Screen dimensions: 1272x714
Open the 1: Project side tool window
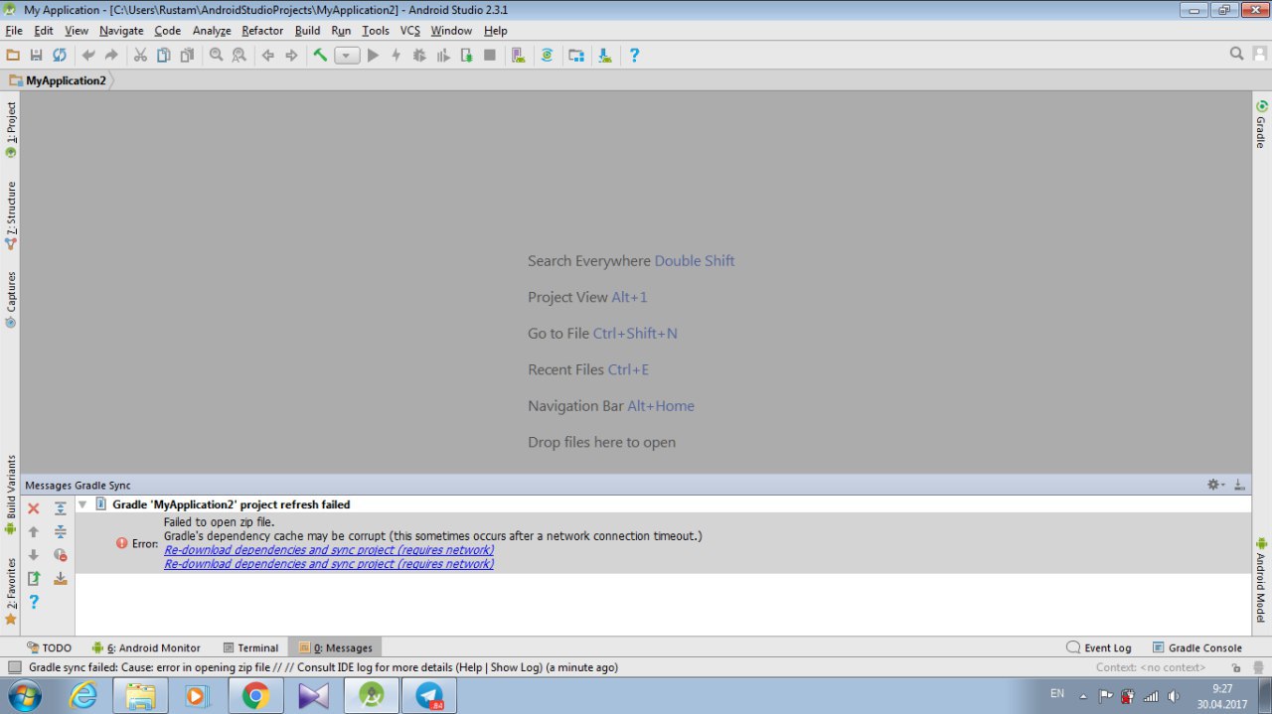tap(10, 128)
